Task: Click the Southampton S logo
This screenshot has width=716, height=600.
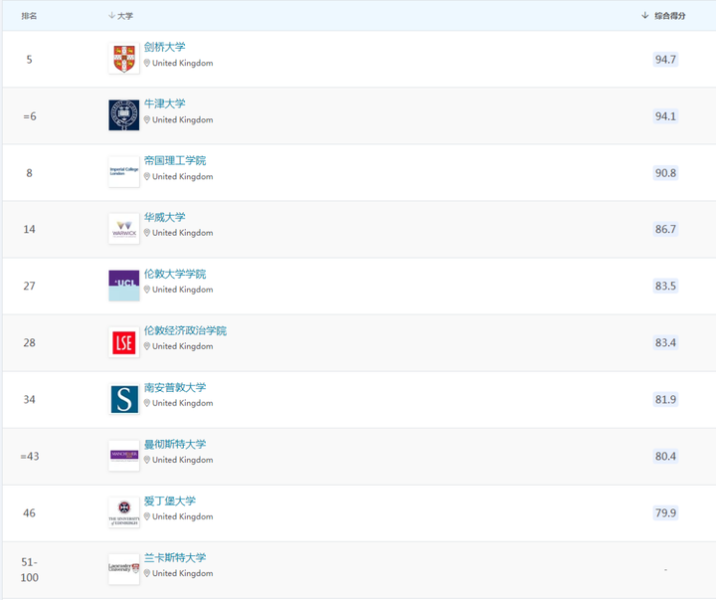Action: tap(123, 399)
